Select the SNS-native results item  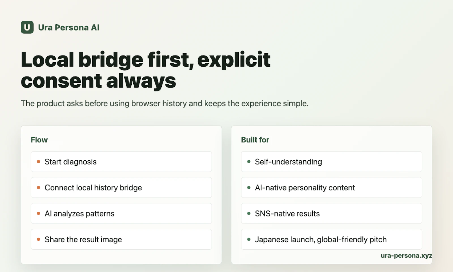coord(332,213)
